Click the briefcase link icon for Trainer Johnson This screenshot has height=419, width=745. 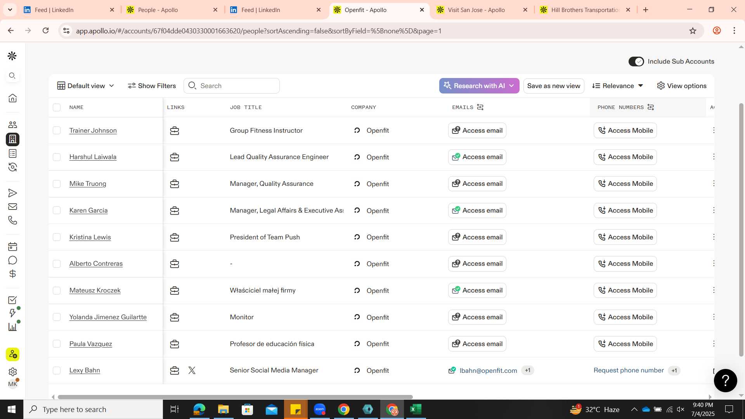coord(175,131)
